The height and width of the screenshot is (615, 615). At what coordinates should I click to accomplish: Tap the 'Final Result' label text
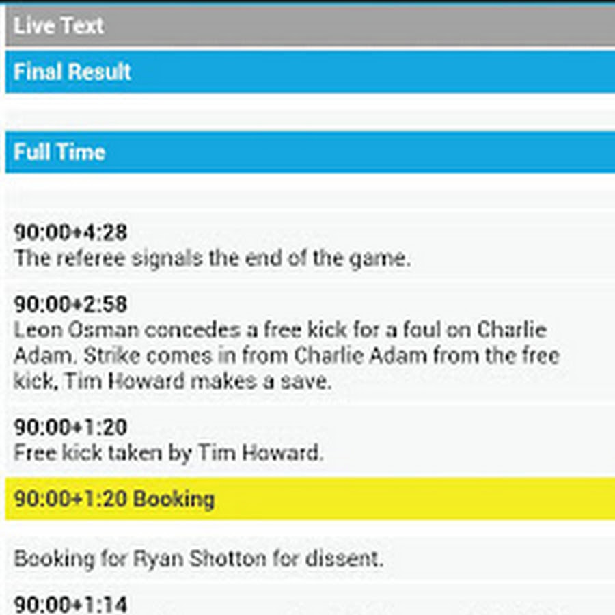tap(72, 71)
